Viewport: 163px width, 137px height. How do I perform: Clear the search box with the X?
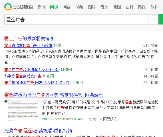154,19
